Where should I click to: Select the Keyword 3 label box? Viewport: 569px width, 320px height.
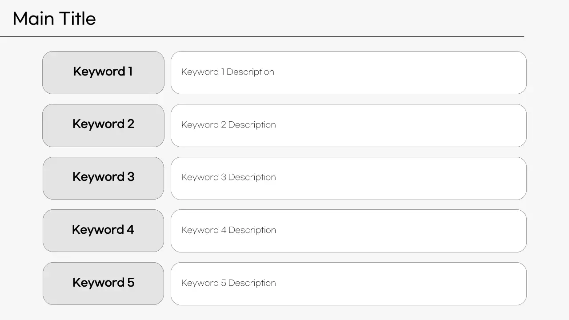pos(103,178)
